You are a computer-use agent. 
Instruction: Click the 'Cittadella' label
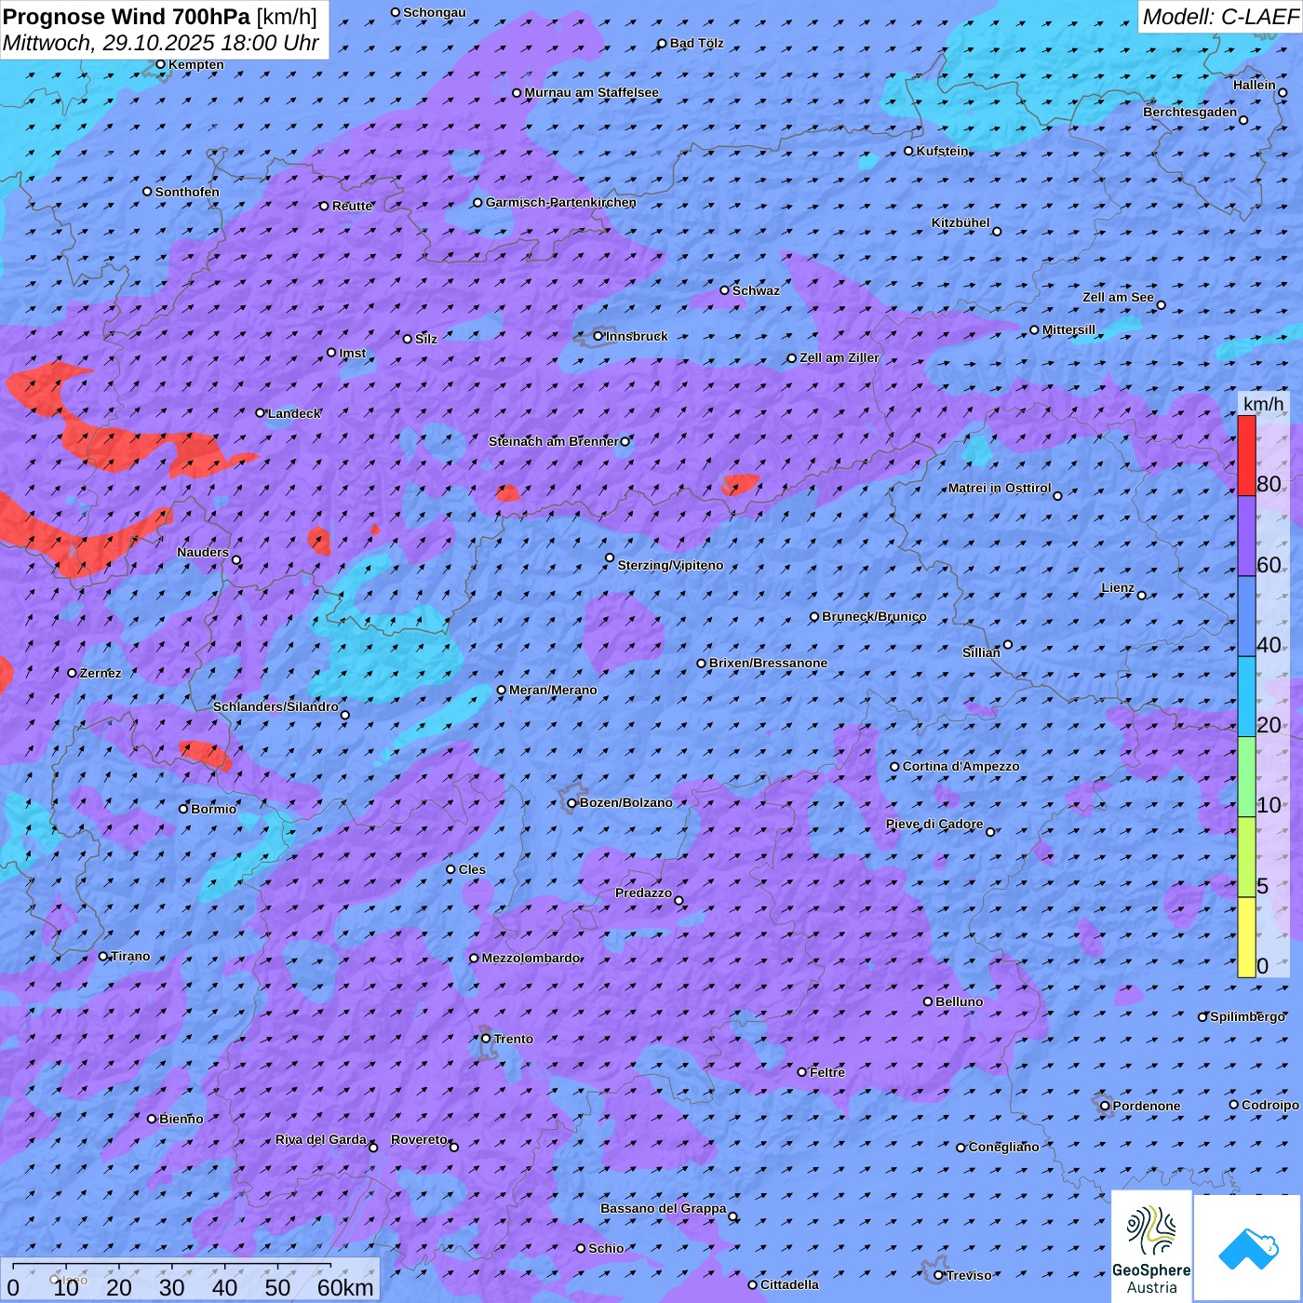pyautogui.click(x=789, y=1284)
